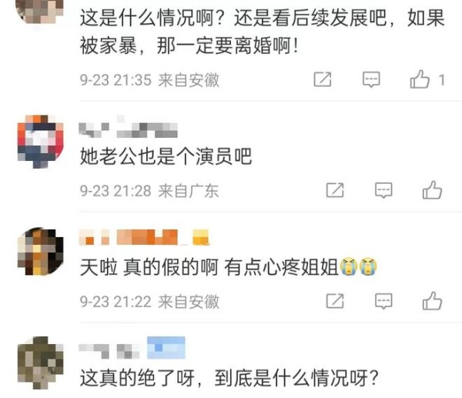Open the red-and-blue avatar profile
462x398 pixels.
pos(40,142)
